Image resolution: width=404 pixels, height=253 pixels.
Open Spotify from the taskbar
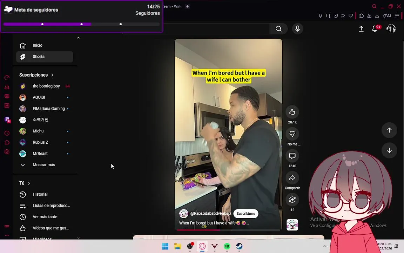point(227,246)
